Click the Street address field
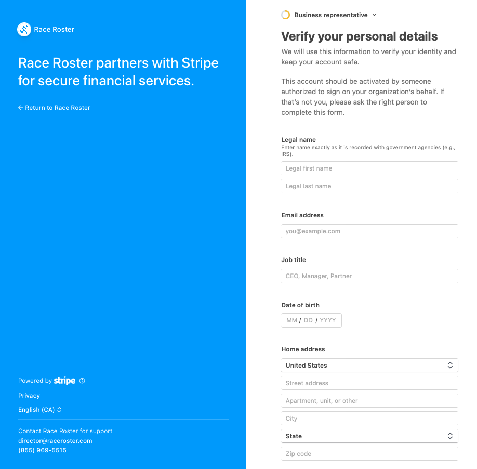The width and height of the screenshot is (477, 469). tap(369, 383)
